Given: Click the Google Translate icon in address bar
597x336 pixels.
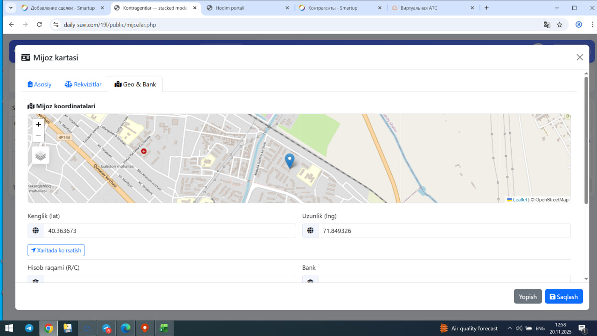Looking at the screenshot, I should 547,25.
